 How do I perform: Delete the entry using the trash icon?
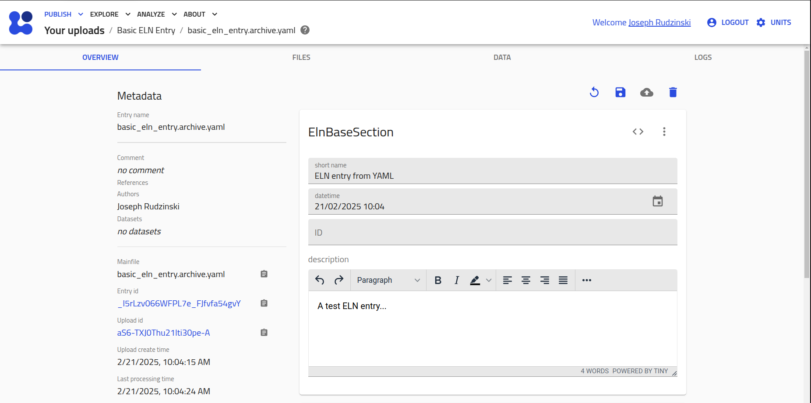click(673, 92)
